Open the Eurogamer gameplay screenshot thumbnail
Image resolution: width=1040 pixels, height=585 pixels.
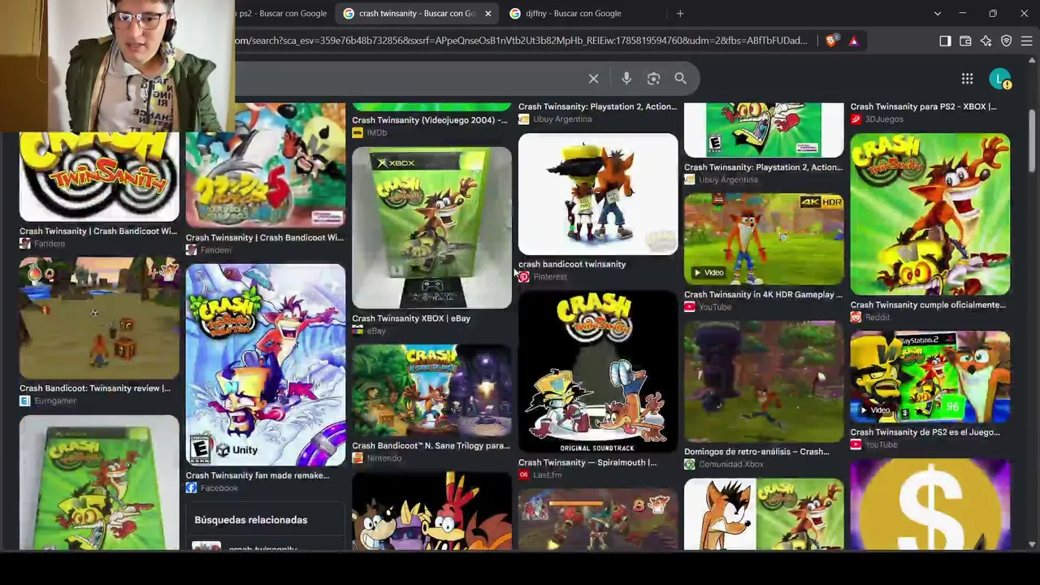(x=99, y=318)
